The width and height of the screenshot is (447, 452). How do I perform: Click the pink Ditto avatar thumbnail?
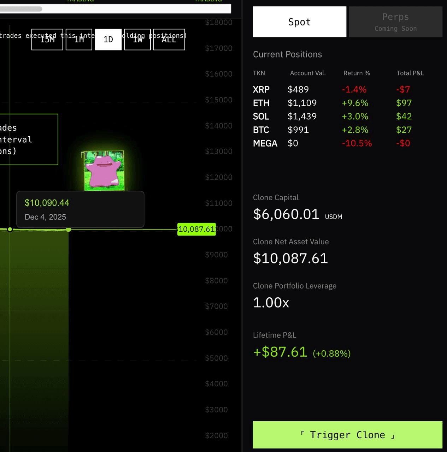click(x=104, y=171)
